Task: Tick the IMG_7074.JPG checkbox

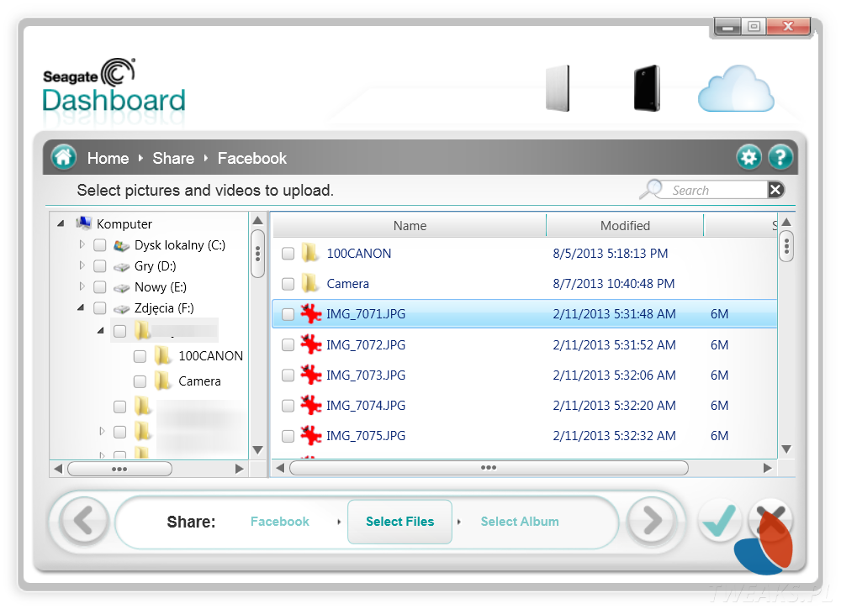Action: [288, 406]
